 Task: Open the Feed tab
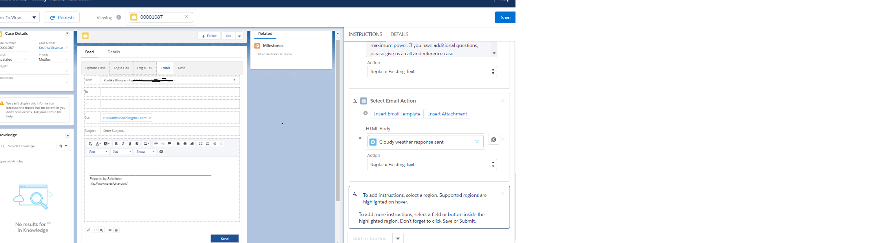(90, 52)
